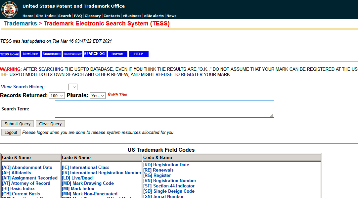Open Site Index in top navigation

click(46, 16)
